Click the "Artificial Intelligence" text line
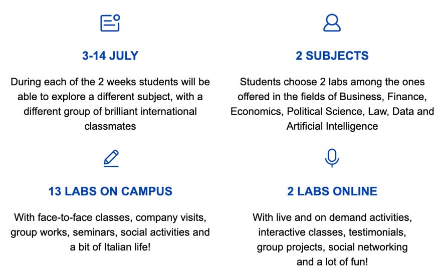The height and width of the screenshot is (277, 445). (332, 126)
